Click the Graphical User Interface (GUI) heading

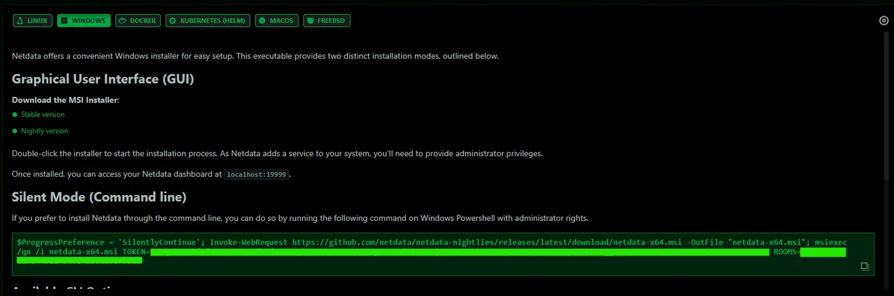(103, 79)
